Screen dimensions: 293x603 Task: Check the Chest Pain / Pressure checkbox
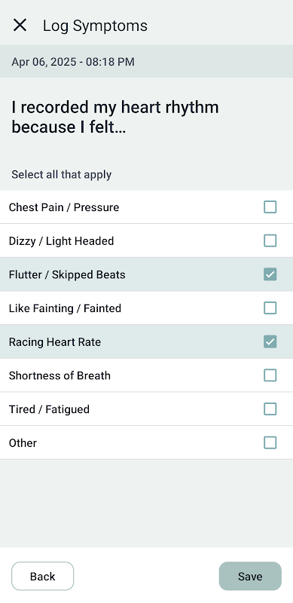coord(270,207)
